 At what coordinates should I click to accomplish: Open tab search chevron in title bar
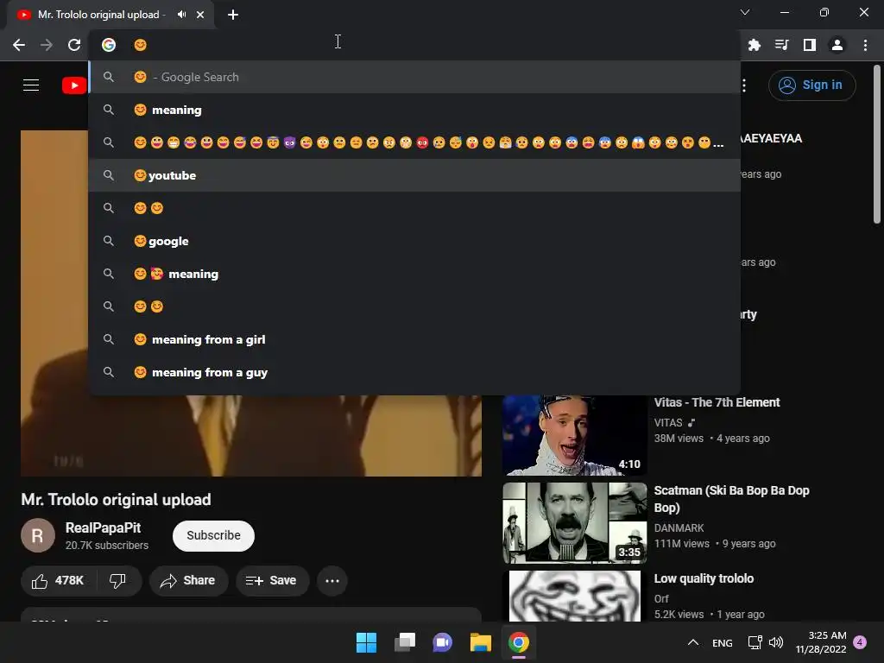click(745, 12)
